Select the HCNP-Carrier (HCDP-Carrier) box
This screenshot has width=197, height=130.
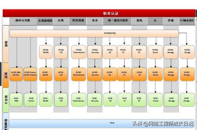coord(30,74)
